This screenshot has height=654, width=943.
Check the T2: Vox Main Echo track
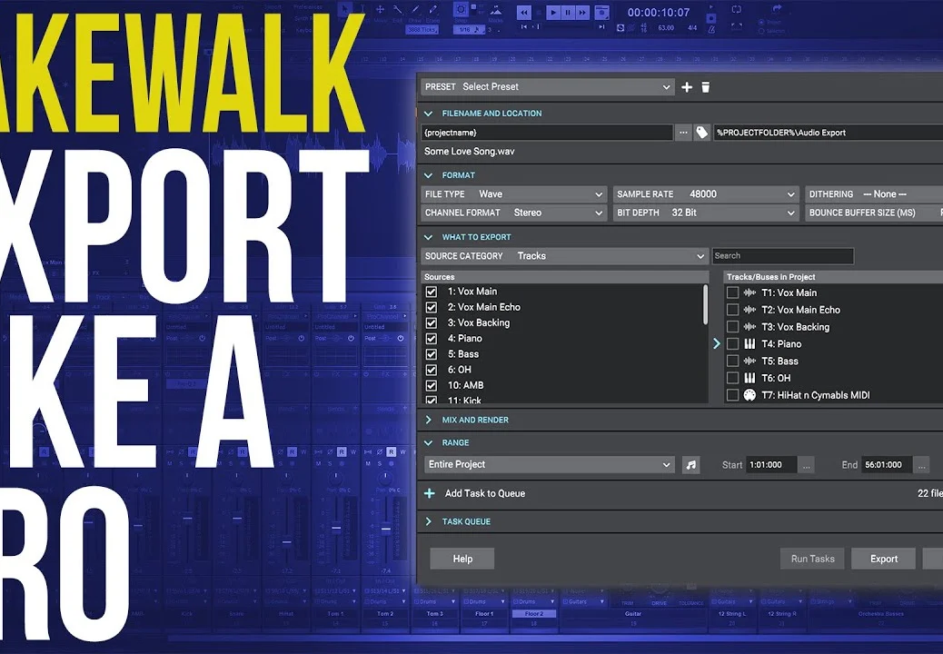732,310
